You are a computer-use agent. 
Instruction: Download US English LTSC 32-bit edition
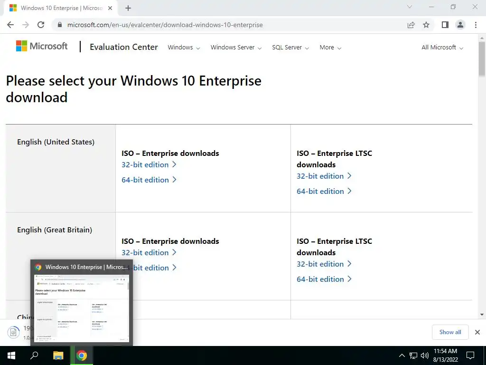[324, 176]
